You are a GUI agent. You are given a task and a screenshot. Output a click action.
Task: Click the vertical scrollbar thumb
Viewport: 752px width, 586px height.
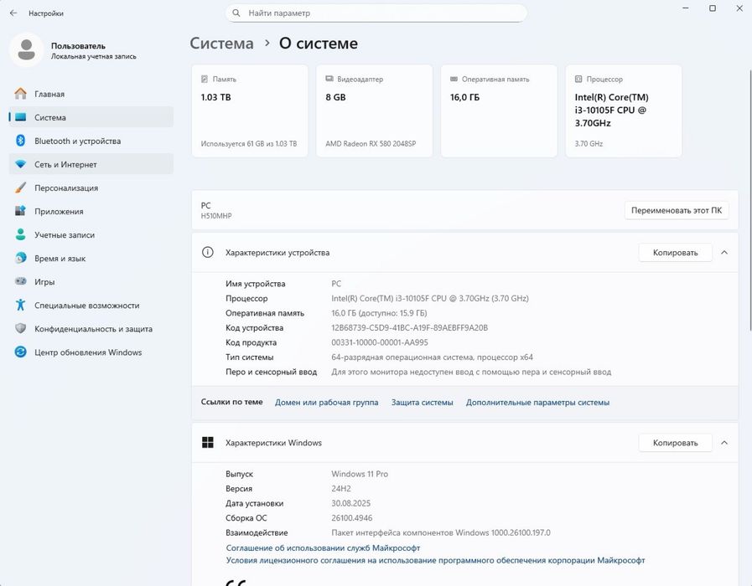pyautogui.click(x=749, y=199)
